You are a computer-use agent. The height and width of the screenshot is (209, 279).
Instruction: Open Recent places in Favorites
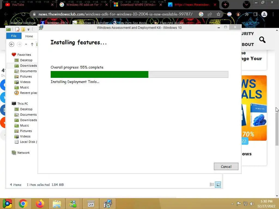[26, 93]
